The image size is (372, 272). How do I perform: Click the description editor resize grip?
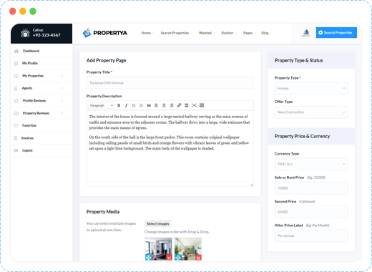[x=252, y=185]
